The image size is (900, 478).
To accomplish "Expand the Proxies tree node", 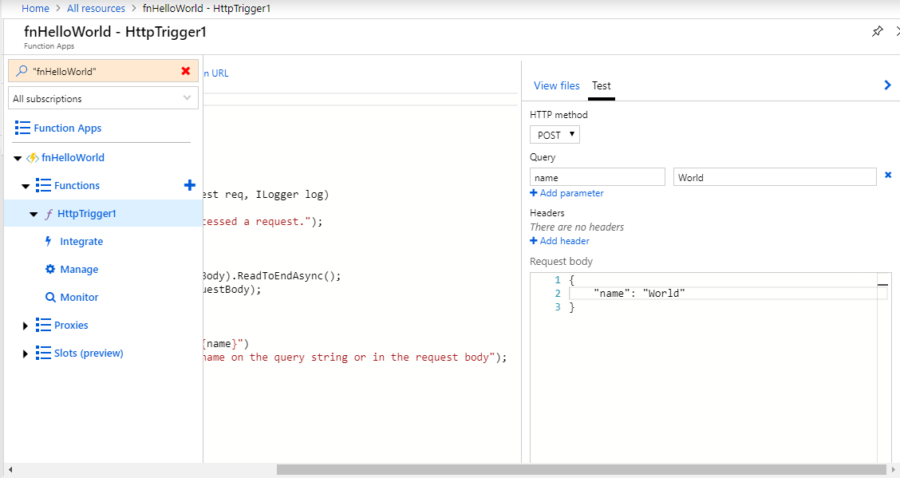I will click(25, 325).
